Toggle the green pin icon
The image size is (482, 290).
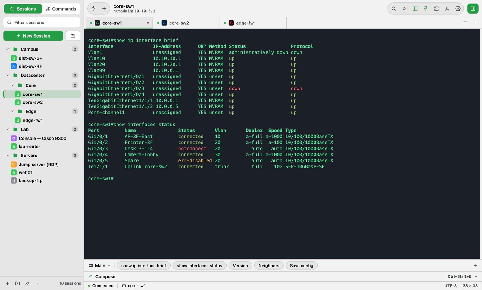(x=426, y=9)
